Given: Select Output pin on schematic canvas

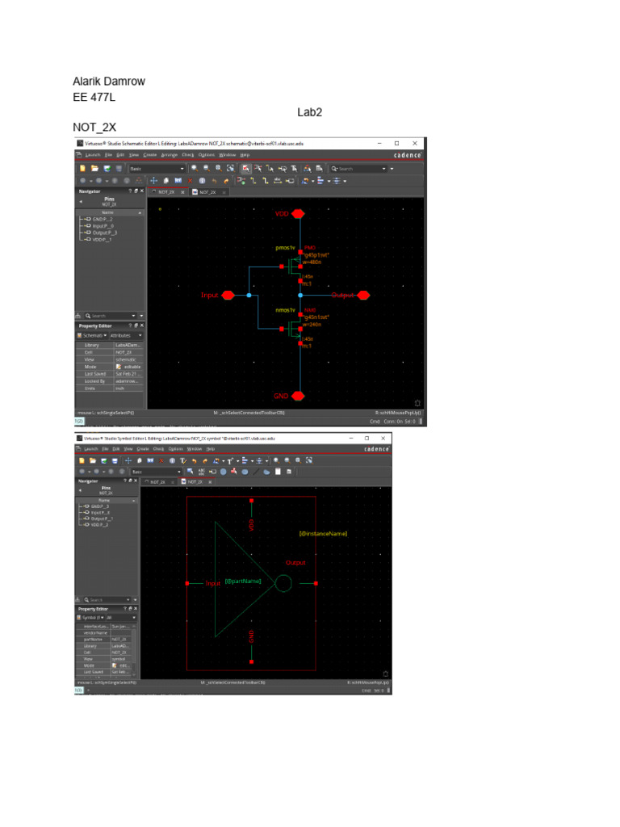Looking at the screenshot, I should coord(363,295).
